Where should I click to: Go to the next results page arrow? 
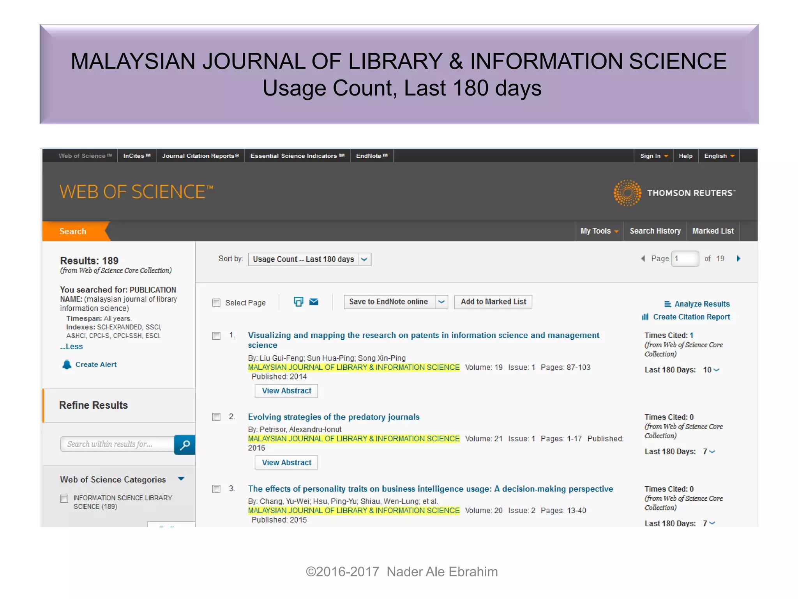[x=738, y=259]
